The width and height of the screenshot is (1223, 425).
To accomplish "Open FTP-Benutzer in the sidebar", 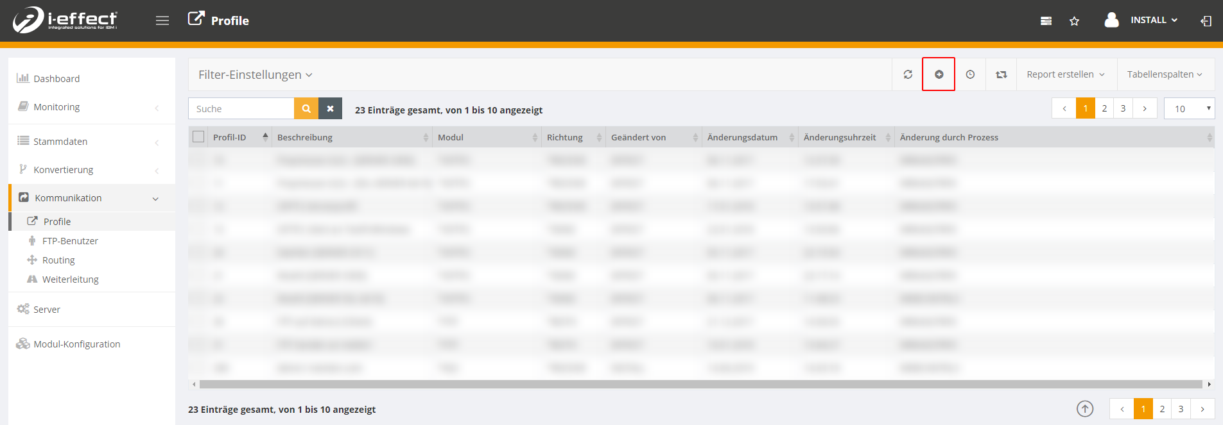I will click(x=70, y=241).
